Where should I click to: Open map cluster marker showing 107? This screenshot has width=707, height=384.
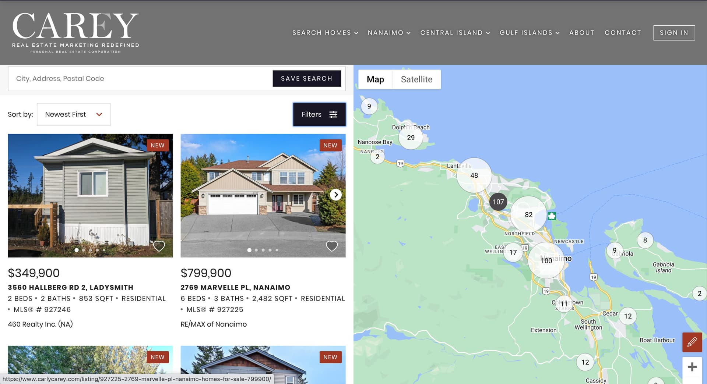click(x=498, y=202)
